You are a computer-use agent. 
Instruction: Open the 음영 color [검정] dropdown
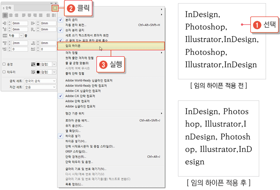[x=54, y=64]
